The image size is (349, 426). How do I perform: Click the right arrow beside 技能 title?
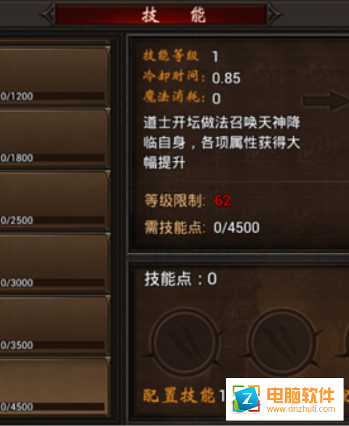pyautogui.click(x=275, y=14)
